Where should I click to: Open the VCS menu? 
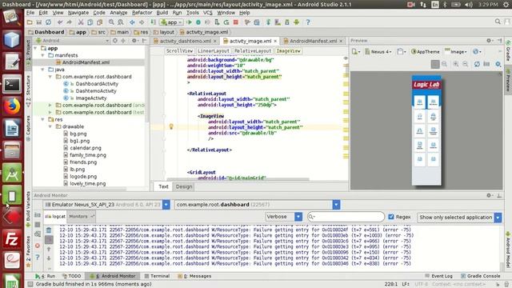coord(208,13)
